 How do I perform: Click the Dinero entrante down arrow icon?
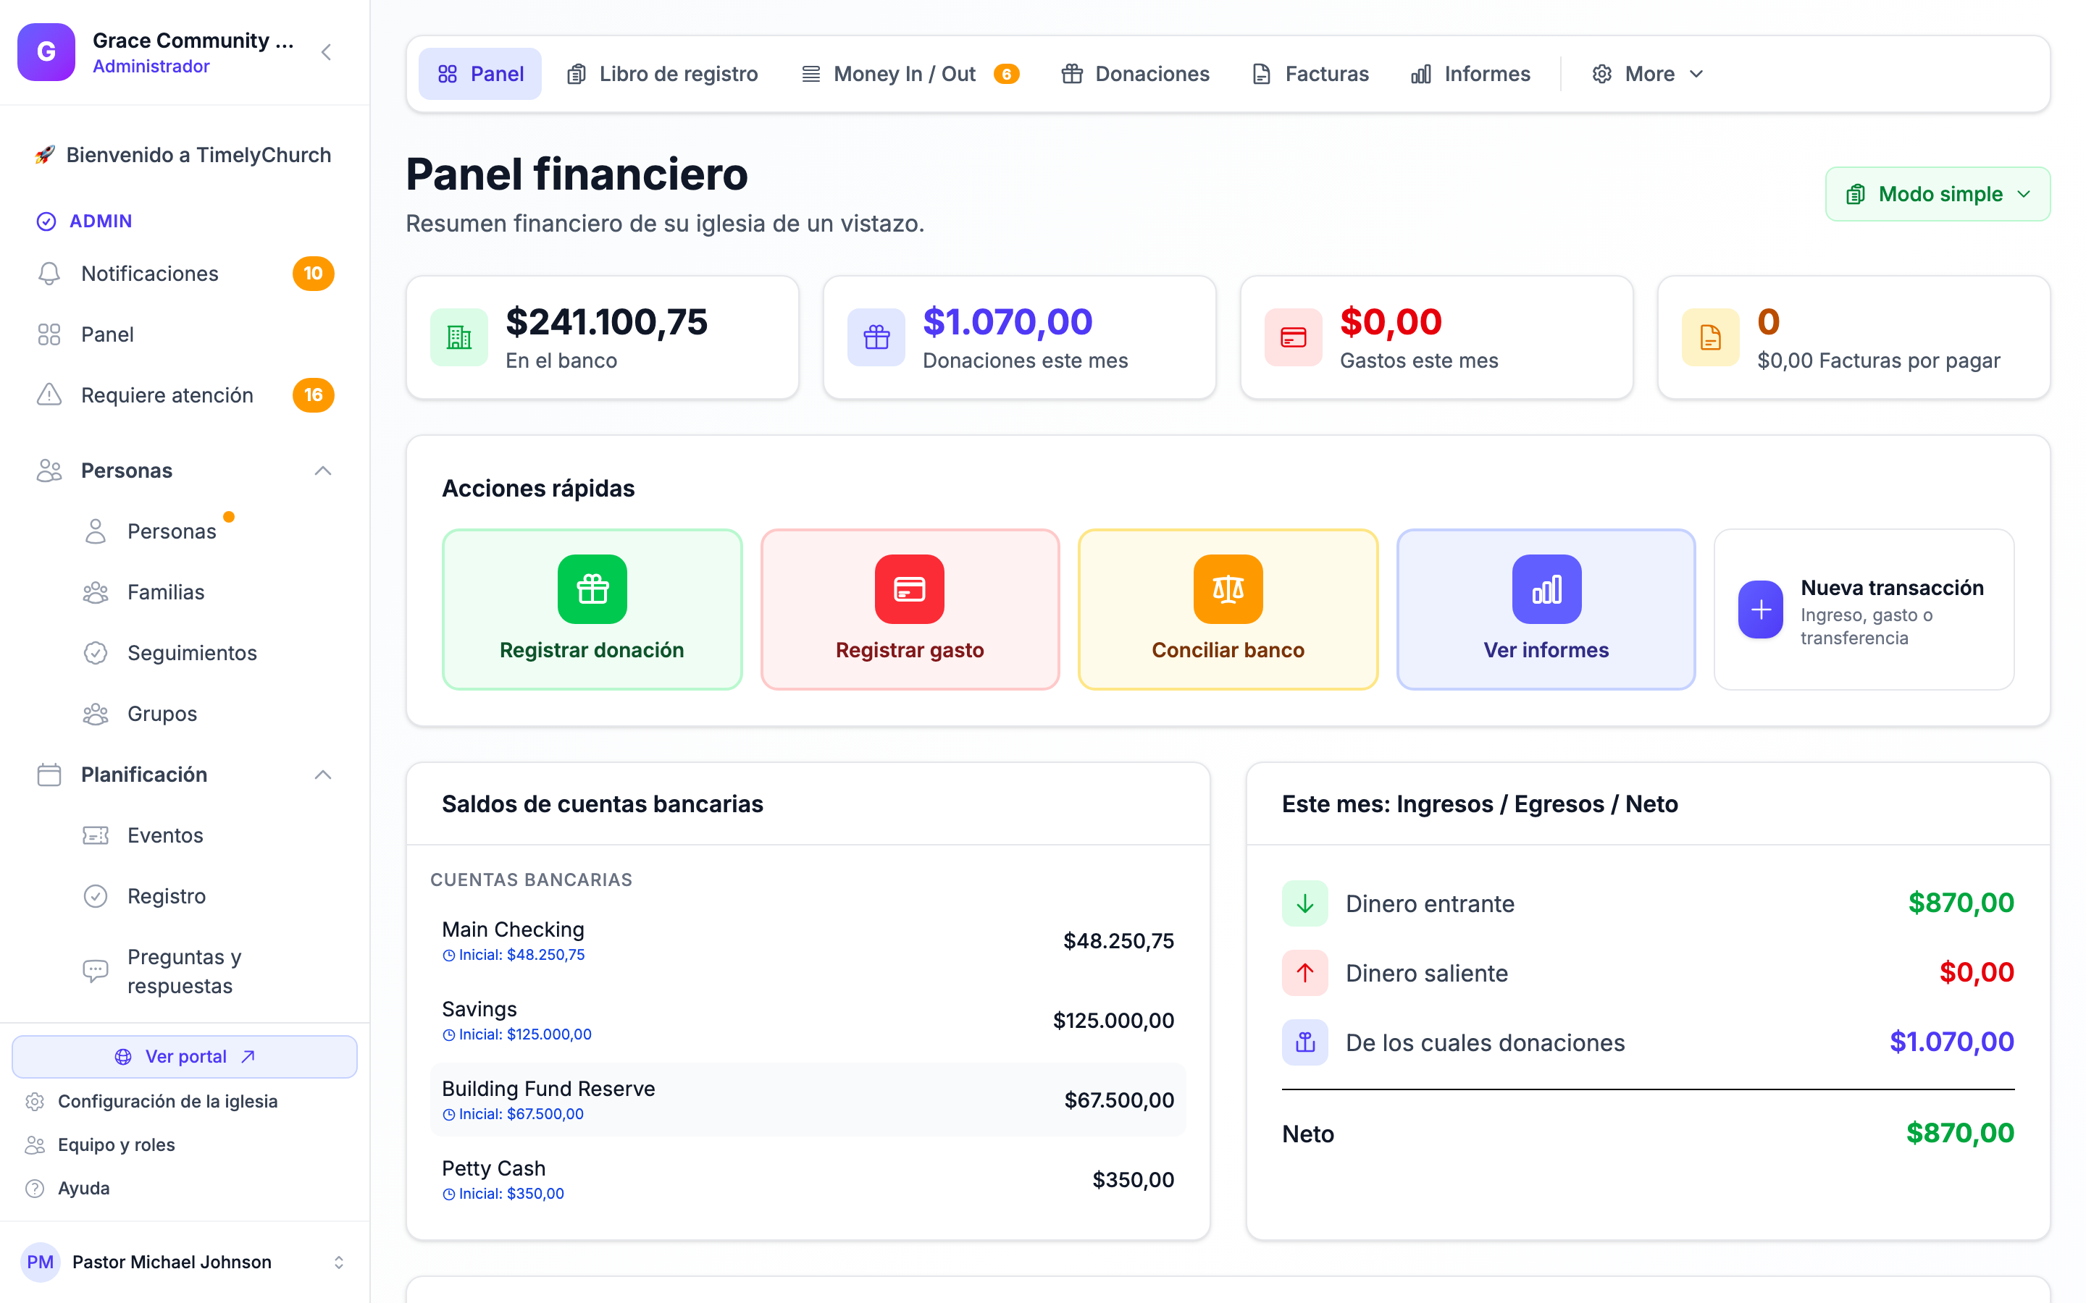pyautogui.click(x=1305, y=903)
